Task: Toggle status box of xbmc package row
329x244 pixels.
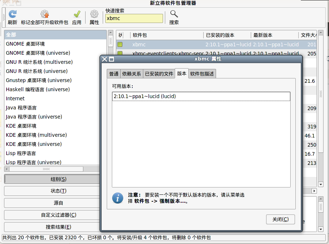Action: point(120,44)
